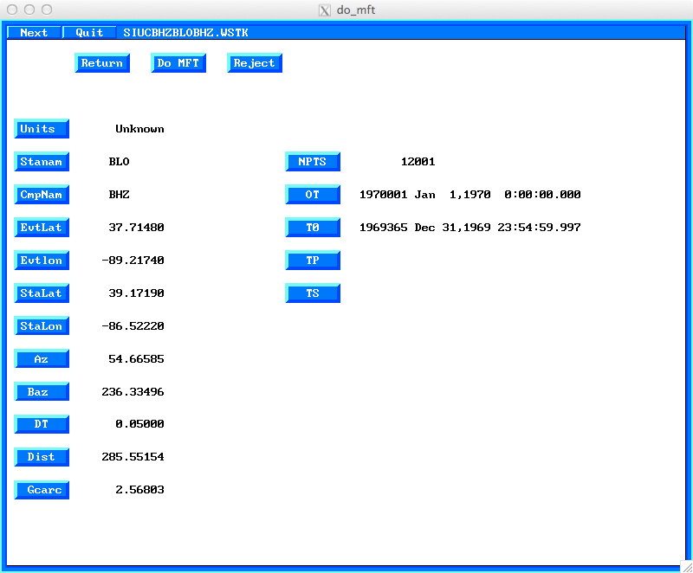Click the DT button
The width and height of the screenshot is (693, 573).
[x=42, y=424]
